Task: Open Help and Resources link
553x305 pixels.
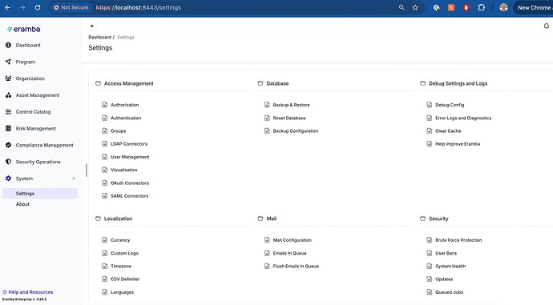Action: click(30, 292)
